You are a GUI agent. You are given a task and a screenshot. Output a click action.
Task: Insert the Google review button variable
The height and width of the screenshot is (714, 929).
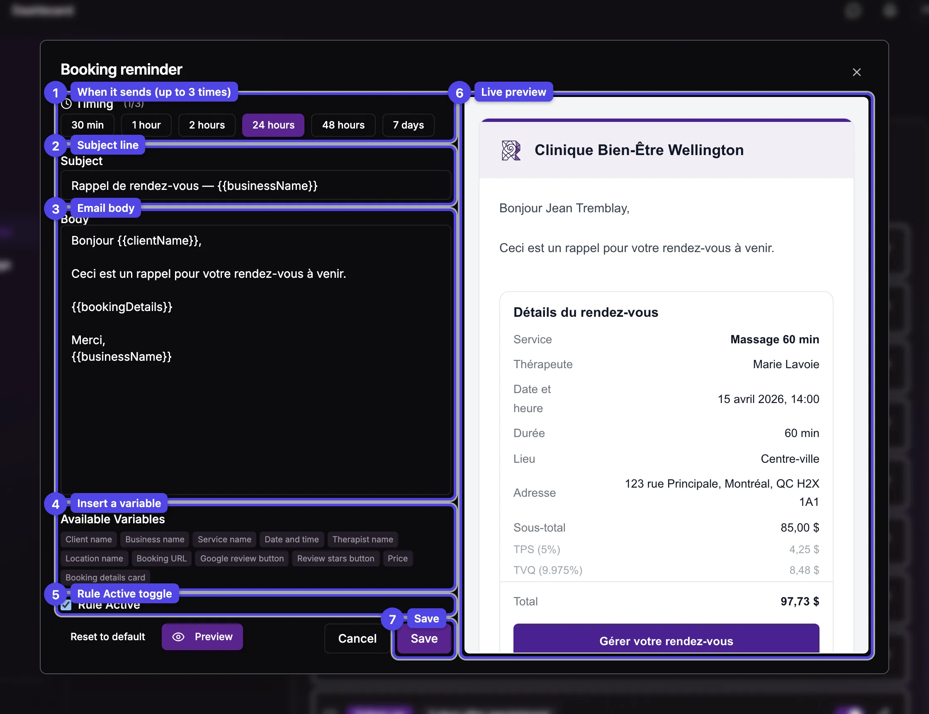242,559
